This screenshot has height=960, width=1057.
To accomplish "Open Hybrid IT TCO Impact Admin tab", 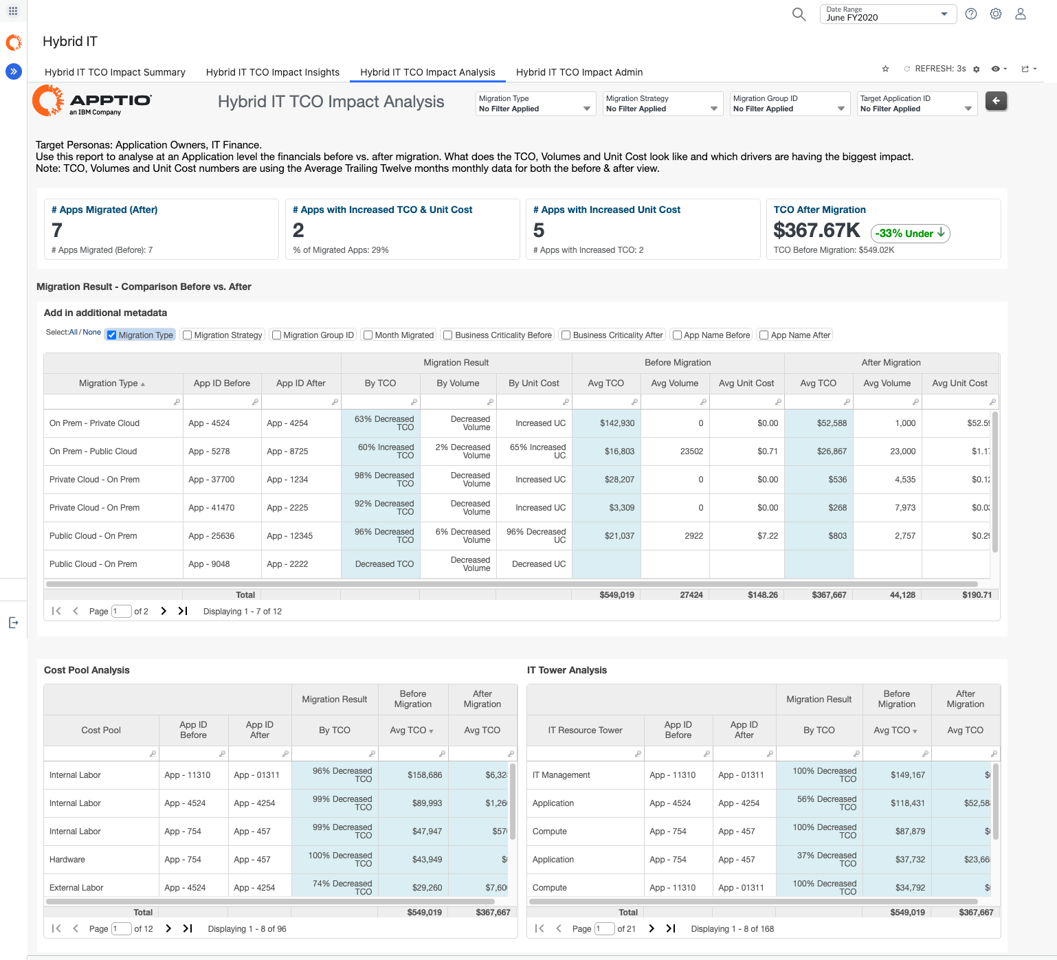I will click(x=579, y=72).
